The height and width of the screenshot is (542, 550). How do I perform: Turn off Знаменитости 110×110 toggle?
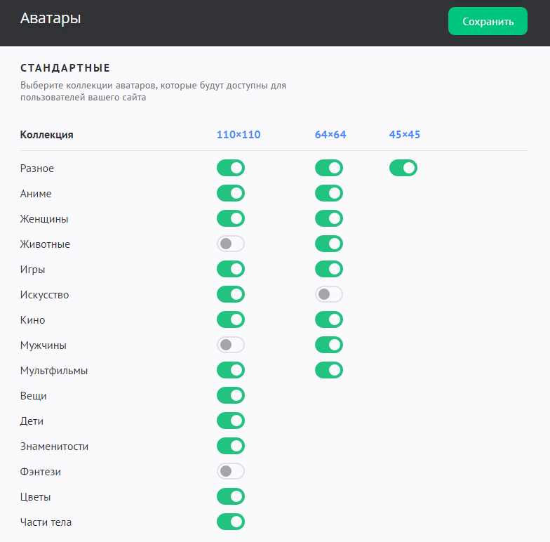coord(231,447)
